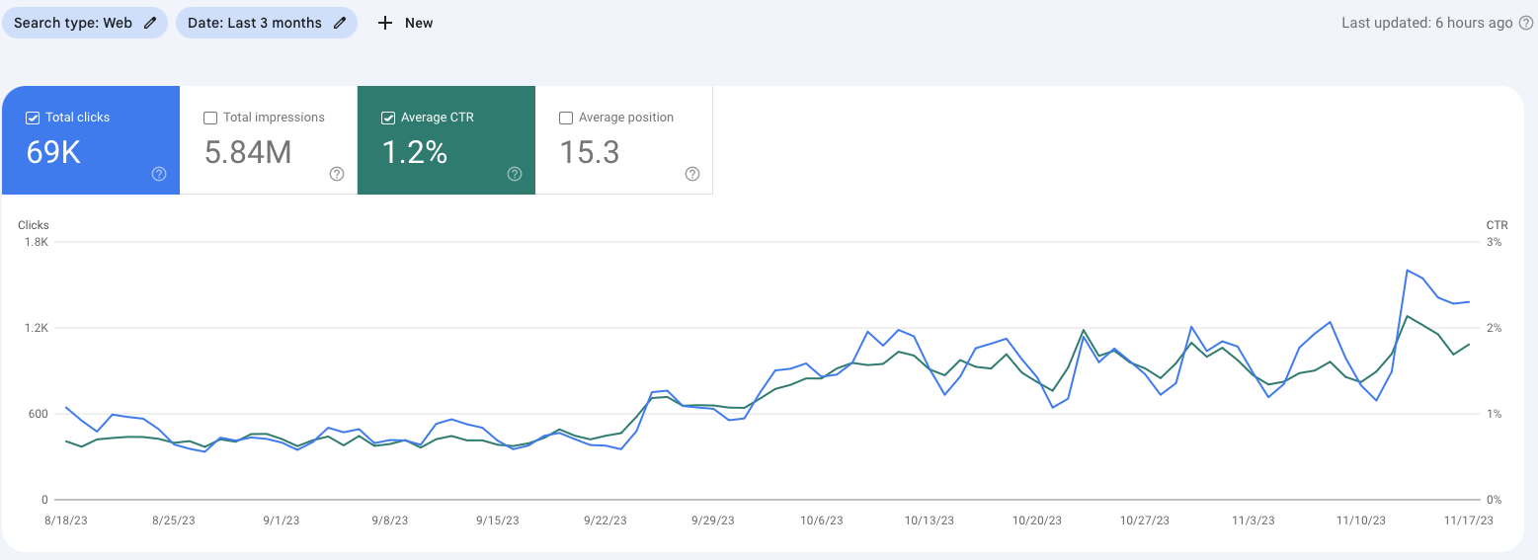
Task: Check the Average position checkbox
Action: click(566, 118)
